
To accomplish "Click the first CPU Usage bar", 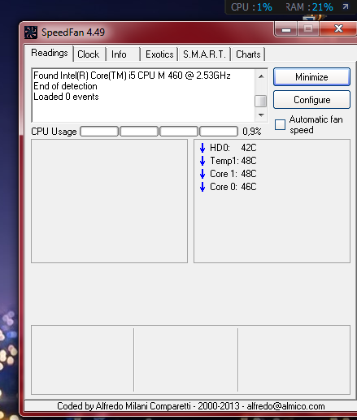I will click(99, 132).
